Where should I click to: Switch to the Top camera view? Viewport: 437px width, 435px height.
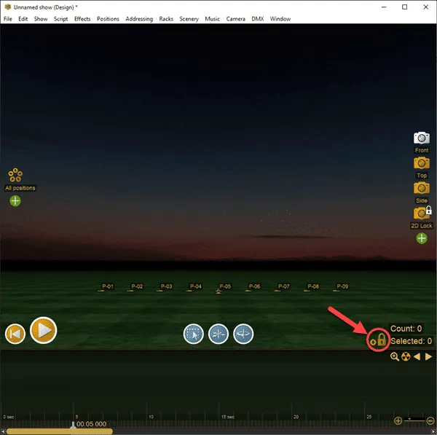click(x=421, y=163)
